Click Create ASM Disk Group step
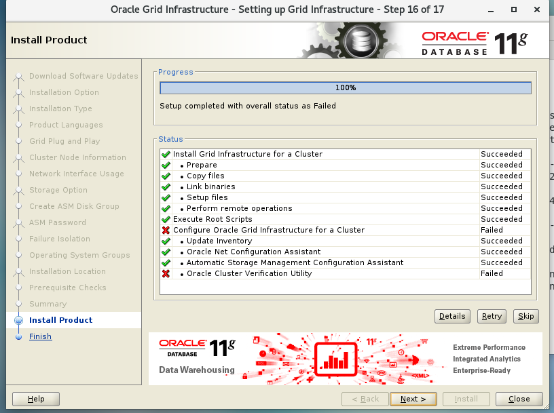This screenshot has width=554, height=413. [x=74, y=206]
